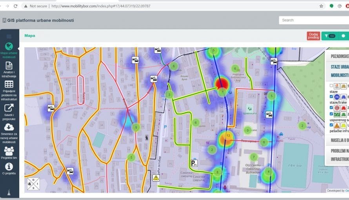Expand the NASELJA U B... section

point(339,140)
